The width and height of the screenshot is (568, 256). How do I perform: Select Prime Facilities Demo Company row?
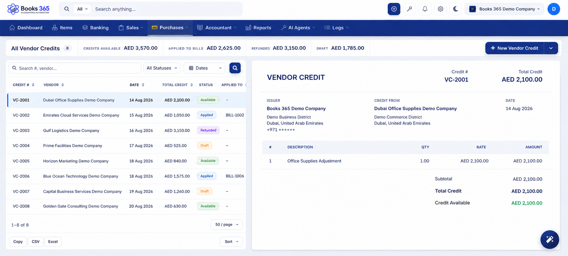126,146
